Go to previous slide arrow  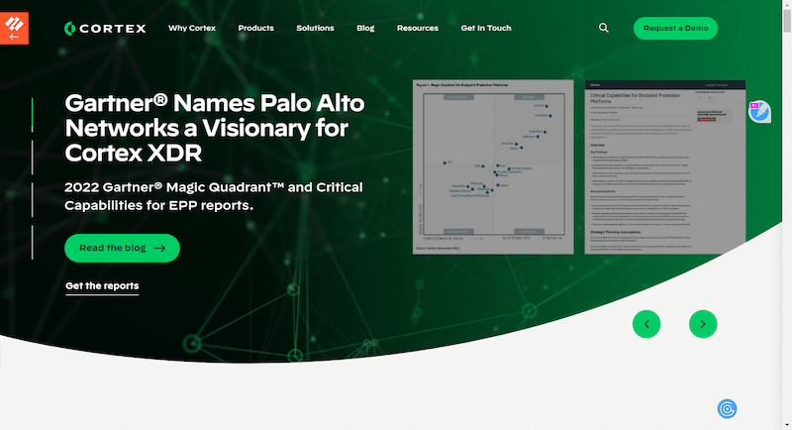(646, 324)
